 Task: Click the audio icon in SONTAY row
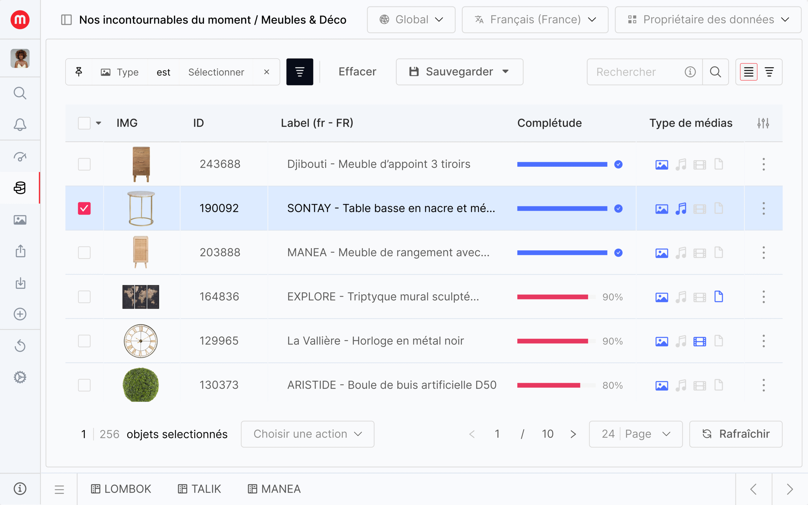click(x=680, y=209)
